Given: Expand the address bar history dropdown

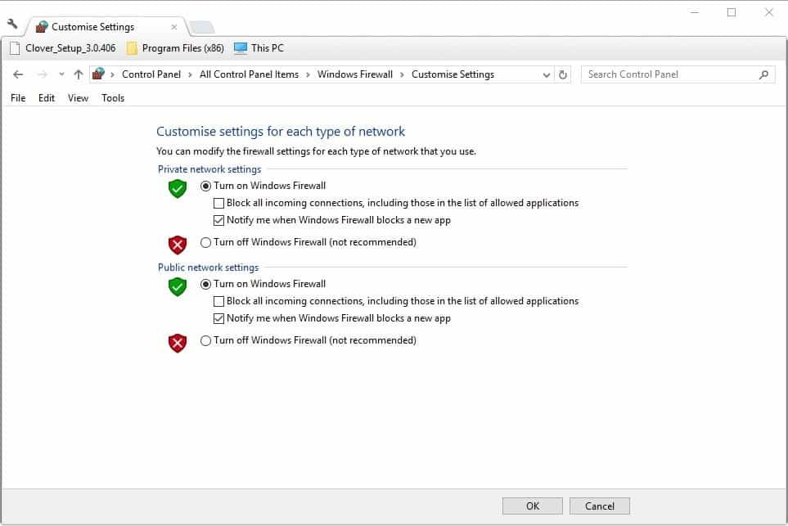Looking at the screenshot, I should coord(547,74).
